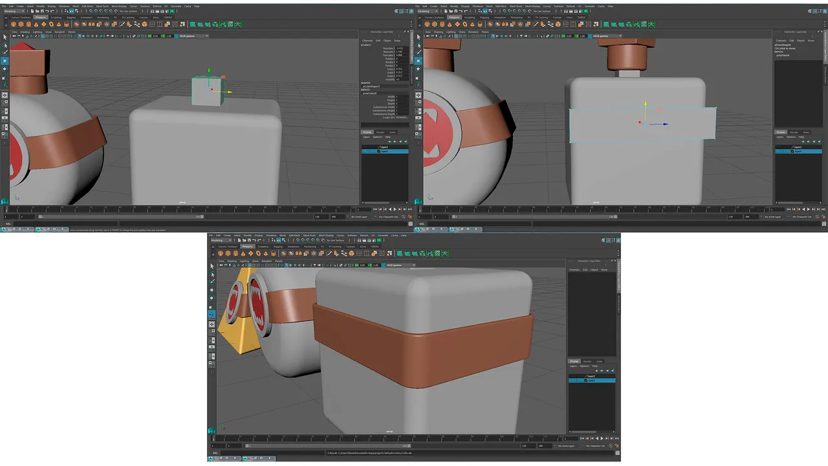Toggle Attribute Editor icon in top-right window status line
This screenshot has height=466, width=828.
click(816, 11)
